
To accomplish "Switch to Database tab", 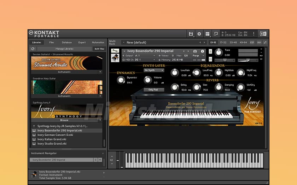I will coord(67,43).
